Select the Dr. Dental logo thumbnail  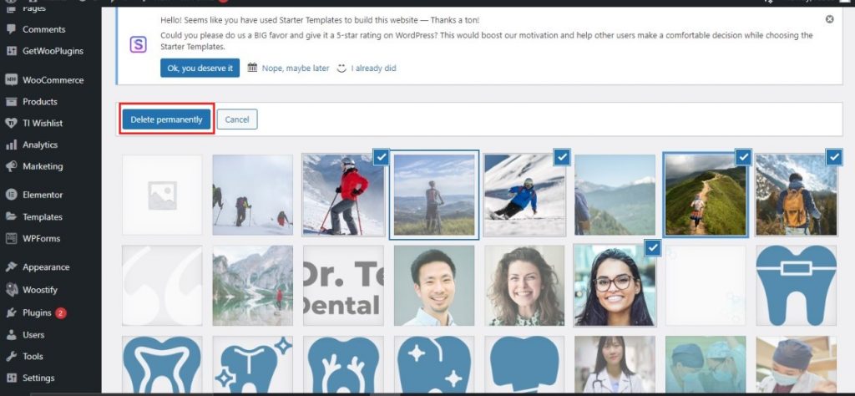[343, 285]
